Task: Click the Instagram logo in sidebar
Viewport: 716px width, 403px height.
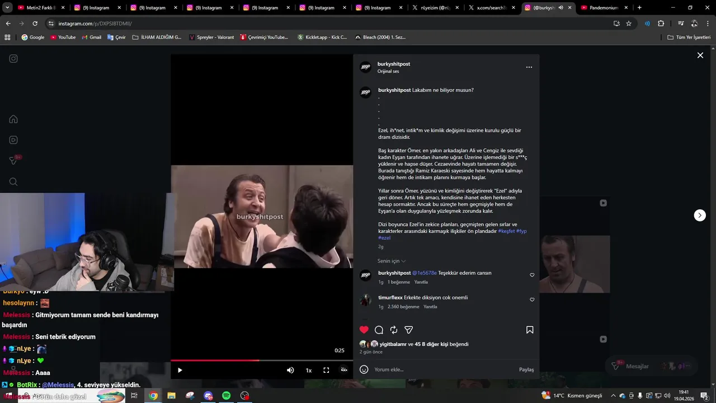Action: [13, 59]
